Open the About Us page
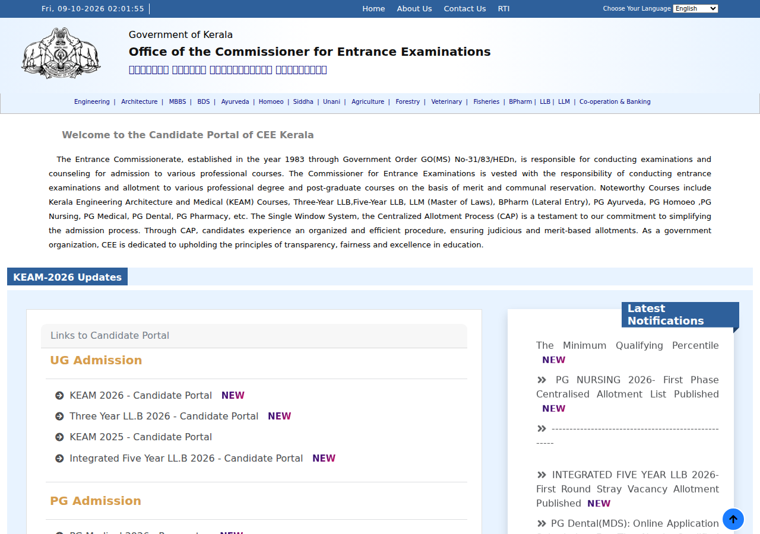Image resolution: width=760 pixels, height=534 pixels. pos(414,9)
